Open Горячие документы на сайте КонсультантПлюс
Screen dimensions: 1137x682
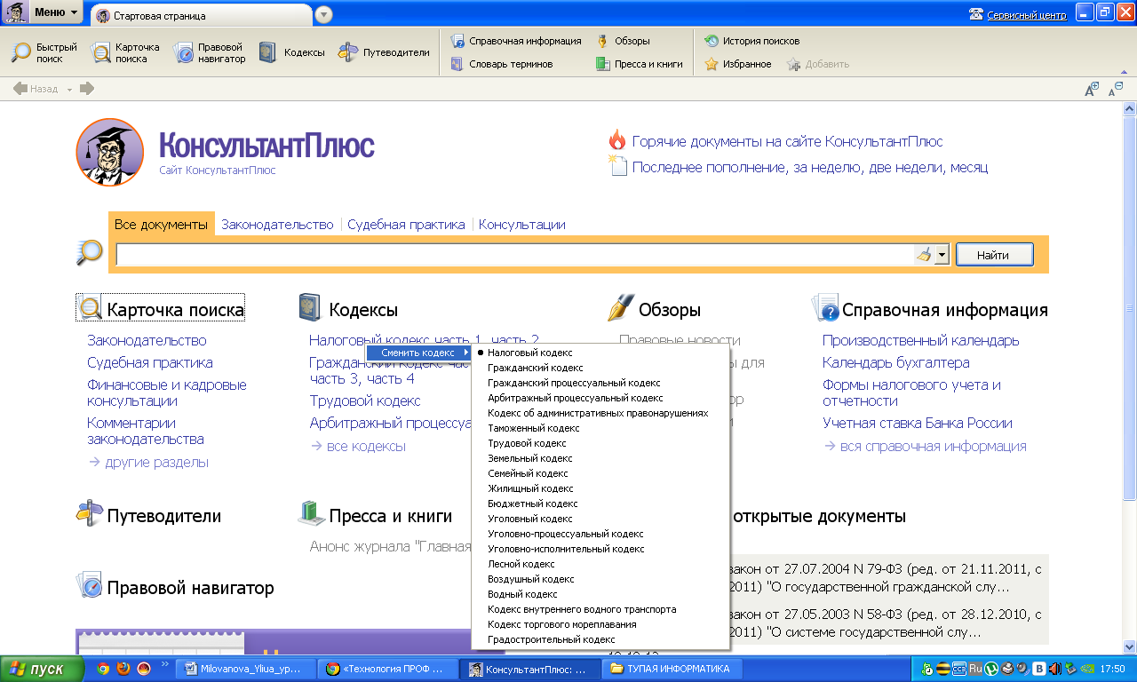tap(787, 141)
